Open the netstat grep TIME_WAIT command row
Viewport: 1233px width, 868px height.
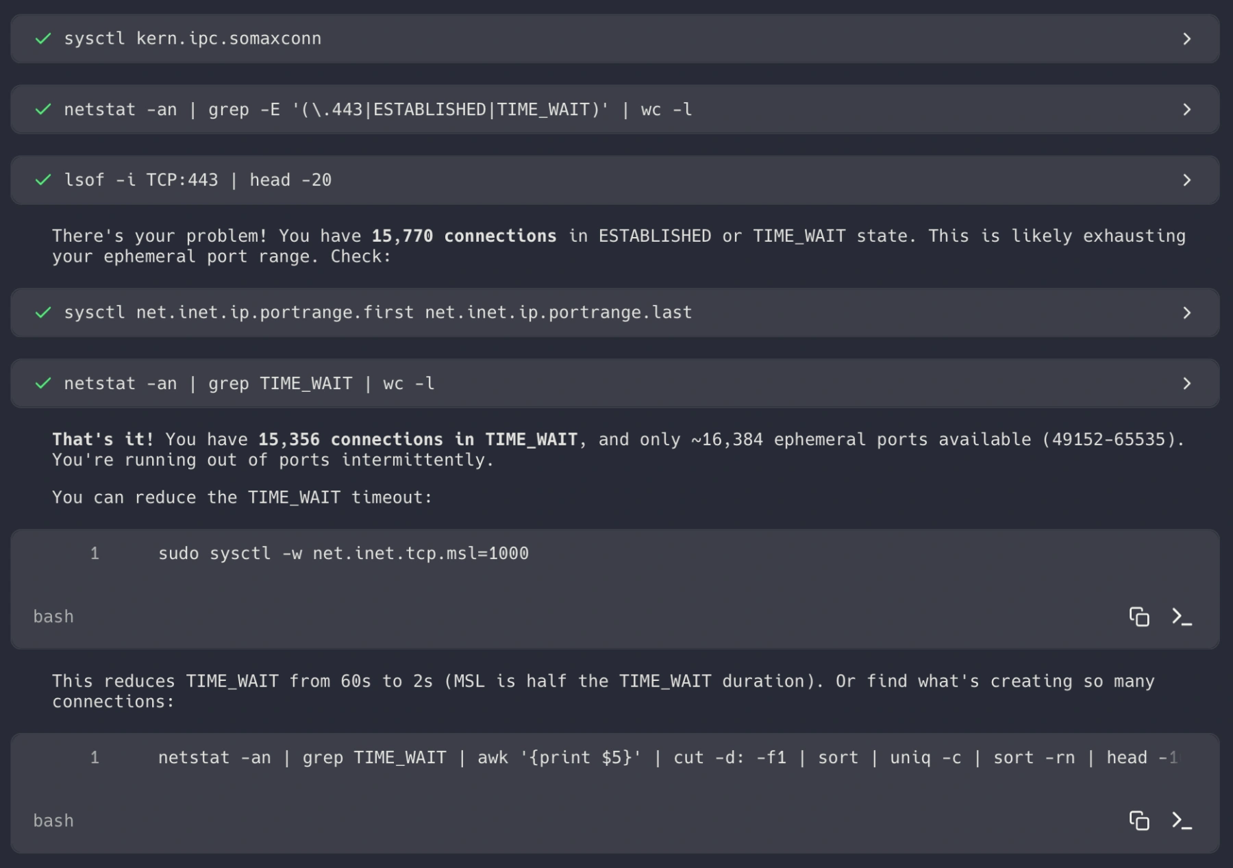click(x=249, y=384)
